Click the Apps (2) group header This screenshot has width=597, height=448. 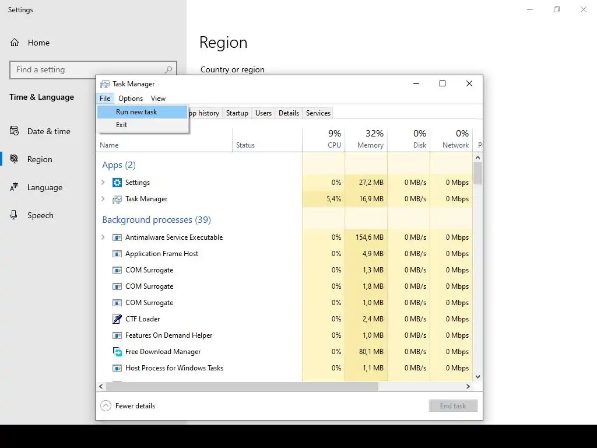coord(119,165)
